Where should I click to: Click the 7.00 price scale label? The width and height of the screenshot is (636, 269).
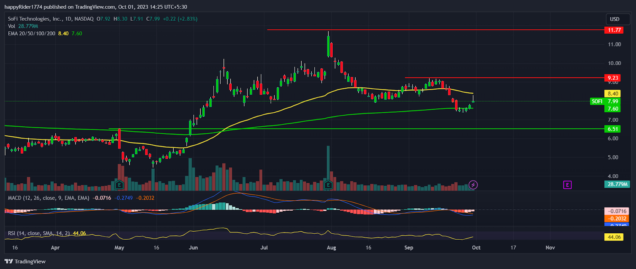tap(613, 120)
